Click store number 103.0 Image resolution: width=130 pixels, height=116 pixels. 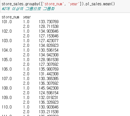pos(7,41)
